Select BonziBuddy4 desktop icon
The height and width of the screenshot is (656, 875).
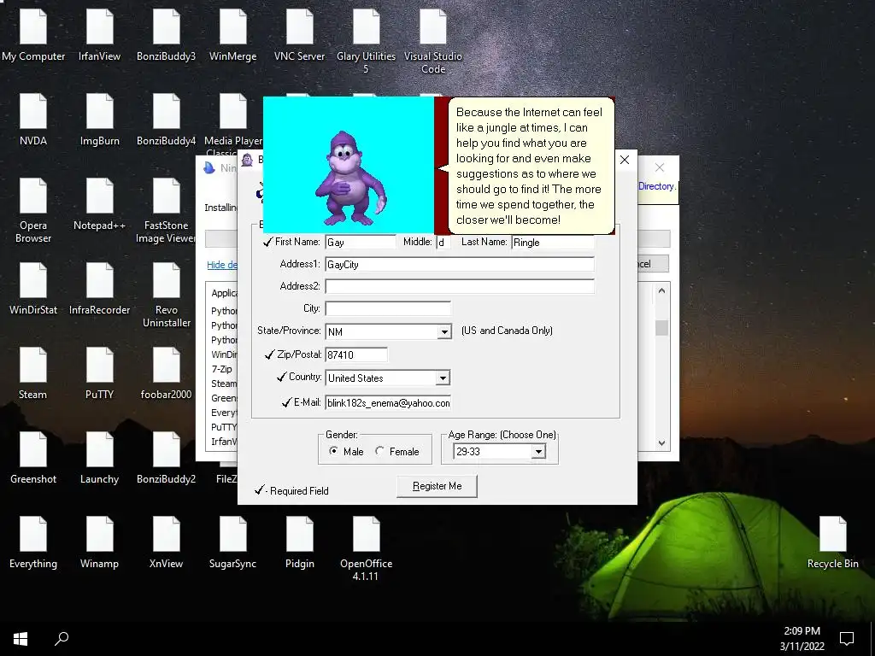pos(167,120)
